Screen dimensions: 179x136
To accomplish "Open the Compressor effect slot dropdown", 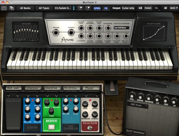I will (33, 88).
